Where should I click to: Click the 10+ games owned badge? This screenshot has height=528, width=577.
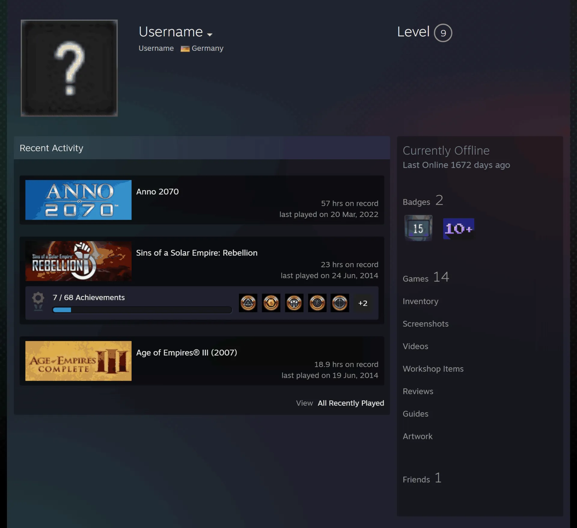click(459, 229)
